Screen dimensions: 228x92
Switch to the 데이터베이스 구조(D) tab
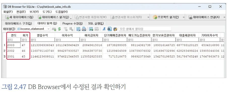tap(18, 23)
